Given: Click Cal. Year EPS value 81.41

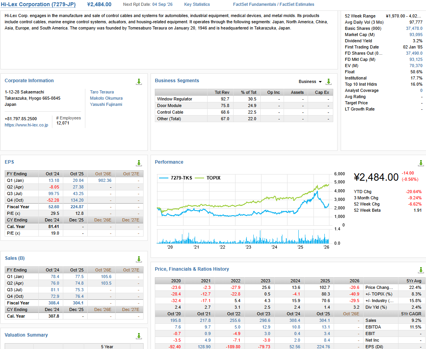Looking at the screenshot, I should point(54,227).
